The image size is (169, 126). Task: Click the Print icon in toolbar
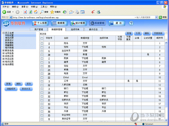click(x=77, y=12)
